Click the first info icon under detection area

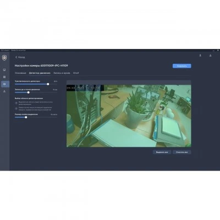[16, 103]
